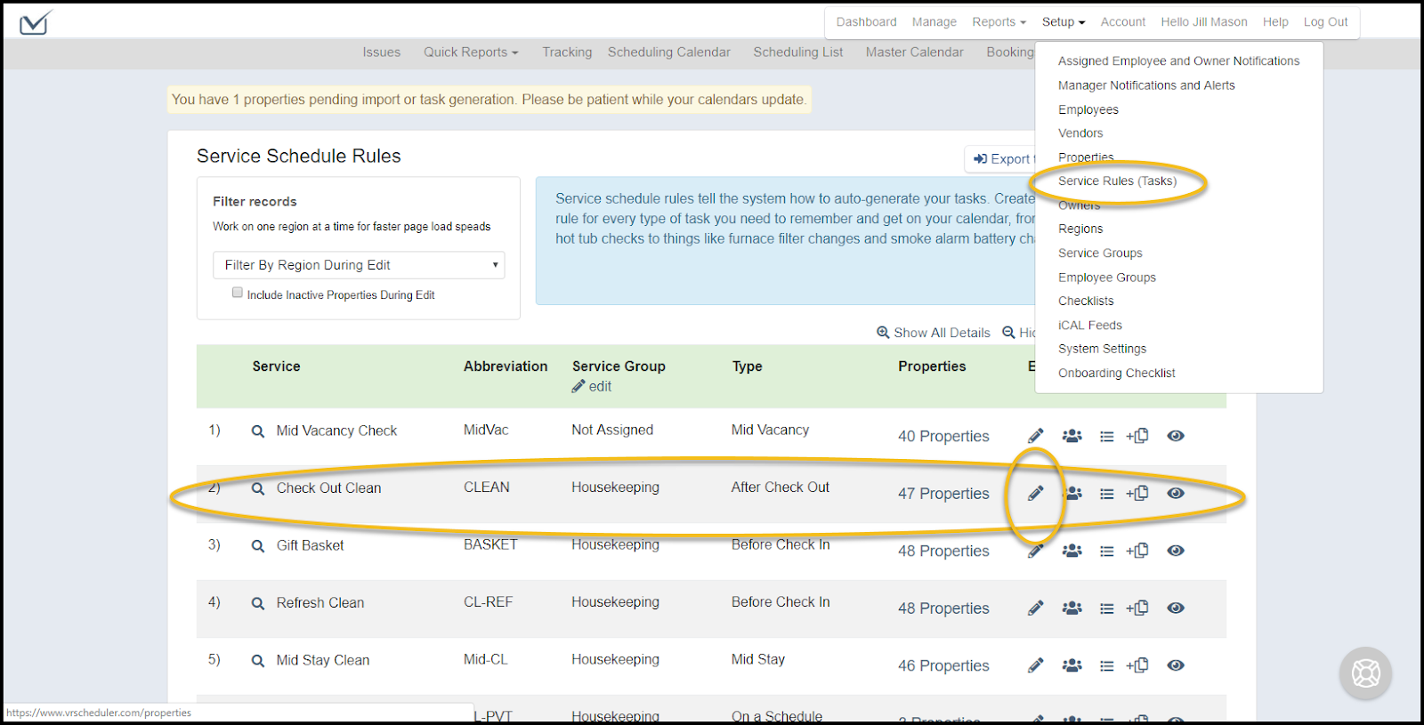This screenshot has width=1424, height=725.
Task: Click magnifier icon beside Mid Stay Clean
Action: [x=258, y=661]
